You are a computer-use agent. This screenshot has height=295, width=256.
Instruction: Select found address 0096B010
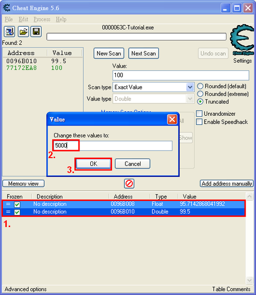coord(22,61)
